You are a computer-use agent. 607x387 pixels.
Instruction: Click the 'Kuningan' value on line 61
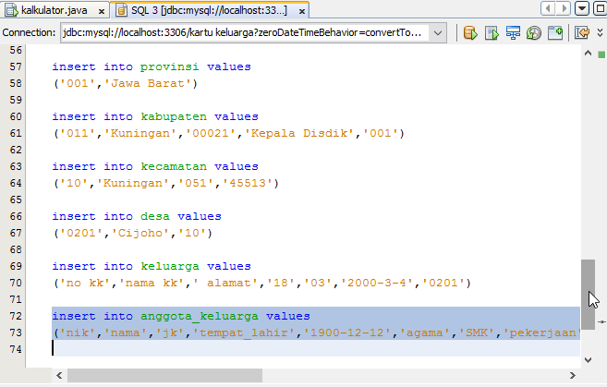140,133
